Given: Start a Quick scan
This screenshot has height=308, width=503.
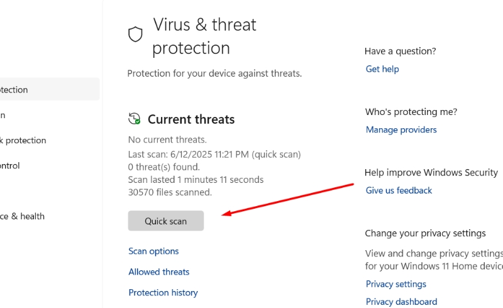Looking at the screenshot, I should (x=166, y=221).
